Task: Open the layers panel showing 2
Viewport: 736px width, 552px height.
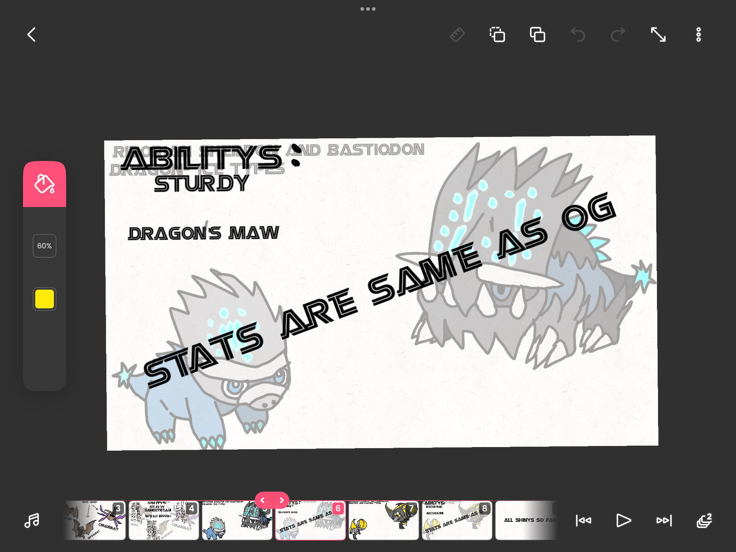Action: [704, 520]
